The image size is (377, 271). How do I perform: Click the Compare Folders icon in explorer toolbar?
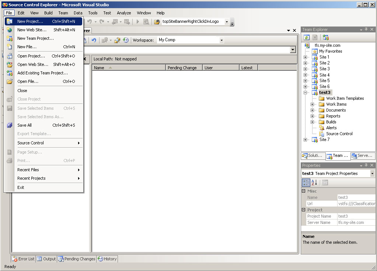tap(117, 40)
